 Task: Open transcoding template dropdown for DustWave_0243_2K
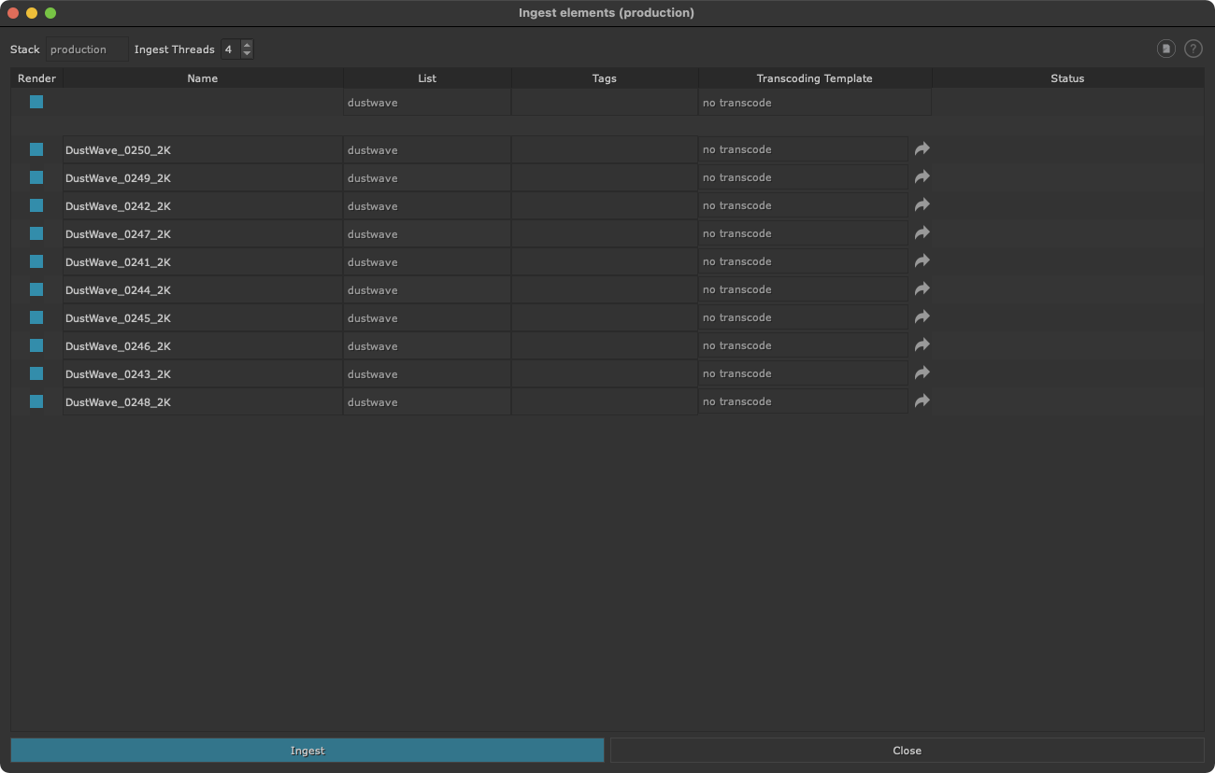[803, 373]
